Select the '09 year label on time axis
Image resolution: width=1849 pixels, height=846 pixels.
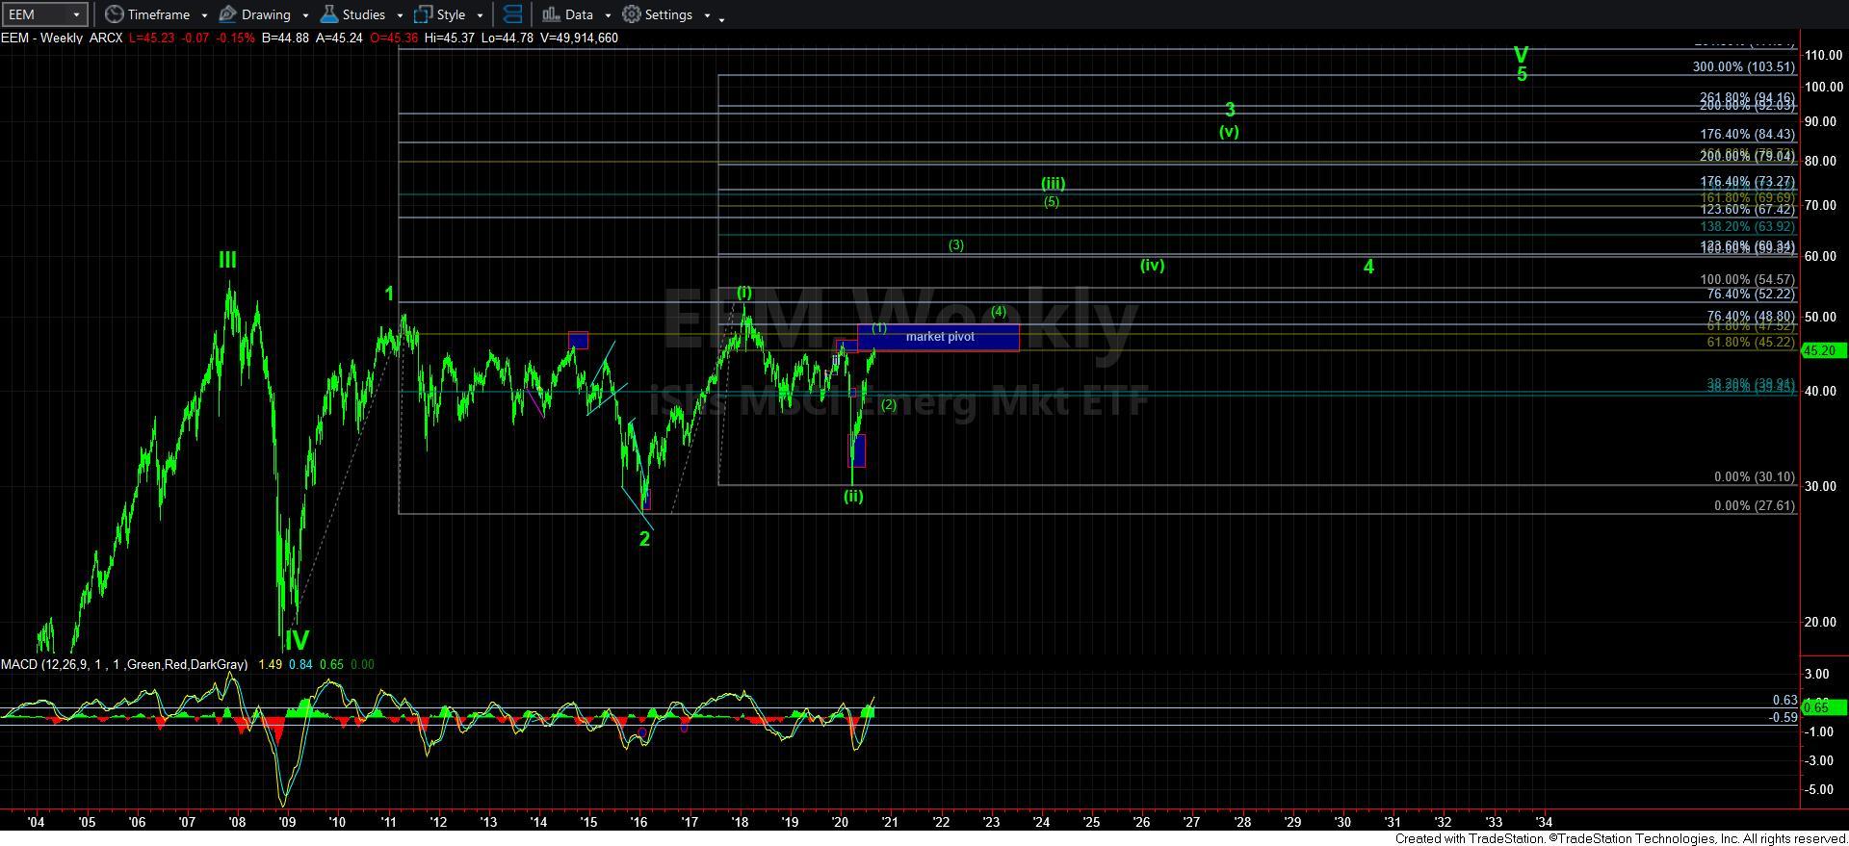tap(287, 822)
